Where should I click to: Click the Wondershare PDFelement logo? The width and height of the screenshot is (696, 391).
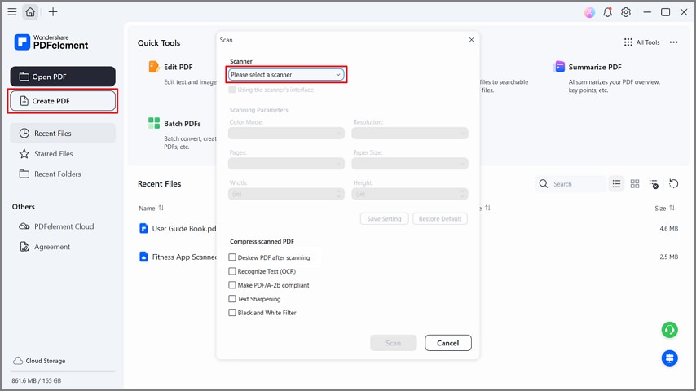51,42
